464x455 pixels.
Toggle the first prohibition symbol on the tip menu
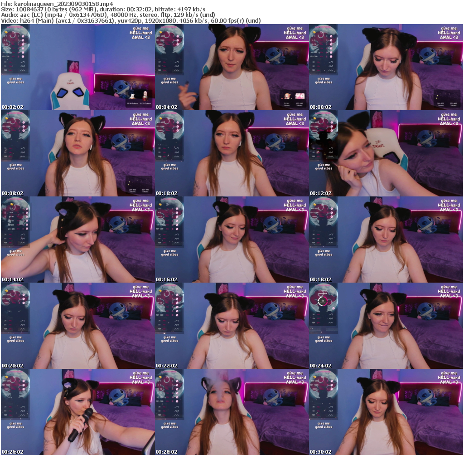(23, 36)
